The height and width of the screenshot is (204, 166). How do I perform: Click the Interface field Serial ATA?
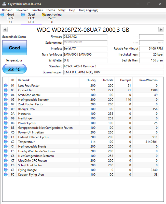pos(85,48)
